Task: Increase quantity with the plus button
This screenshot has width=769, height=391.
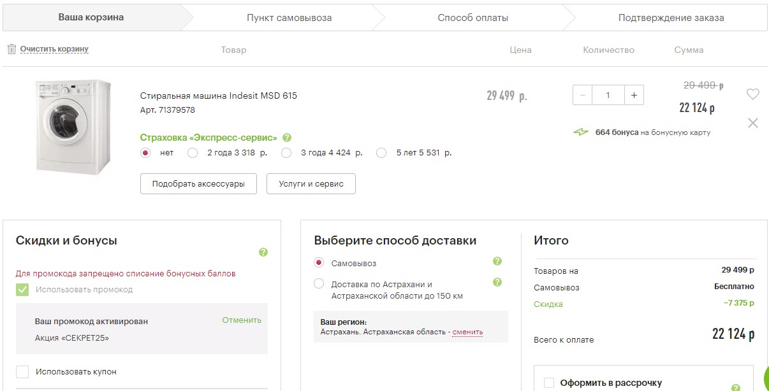Action: coord(633,95)
